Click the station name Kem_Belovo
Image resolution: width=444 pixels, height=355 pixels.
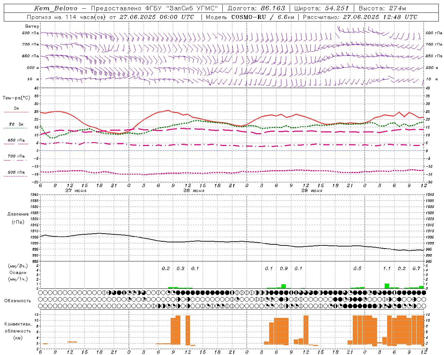coord(55,8)
